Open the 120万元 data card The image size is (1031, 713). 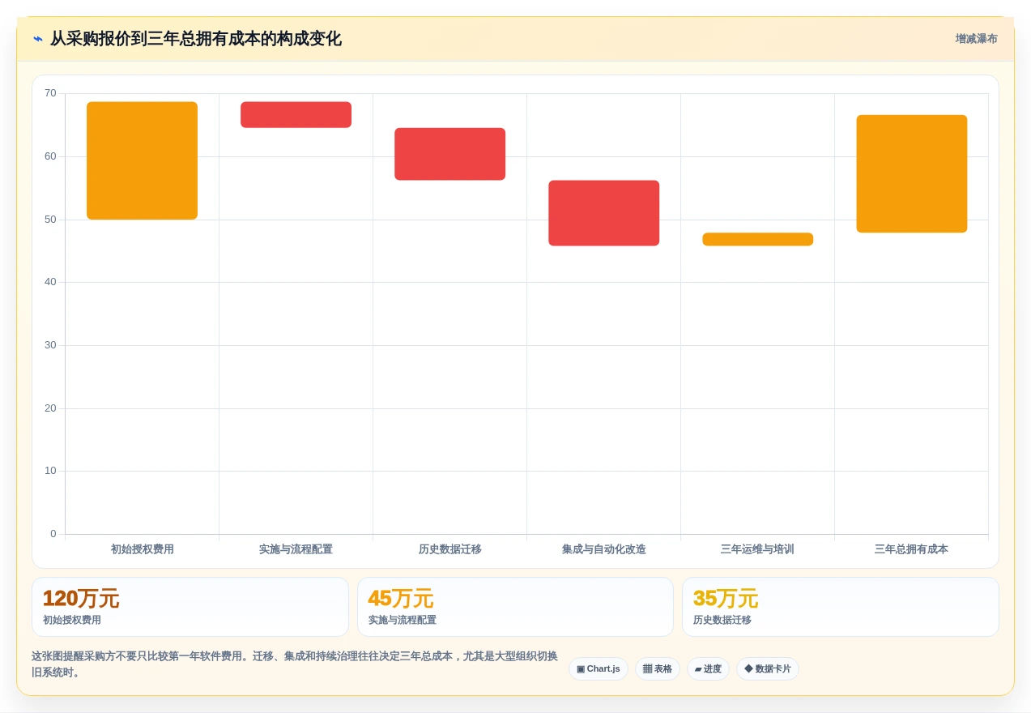(x=190, y=607)
